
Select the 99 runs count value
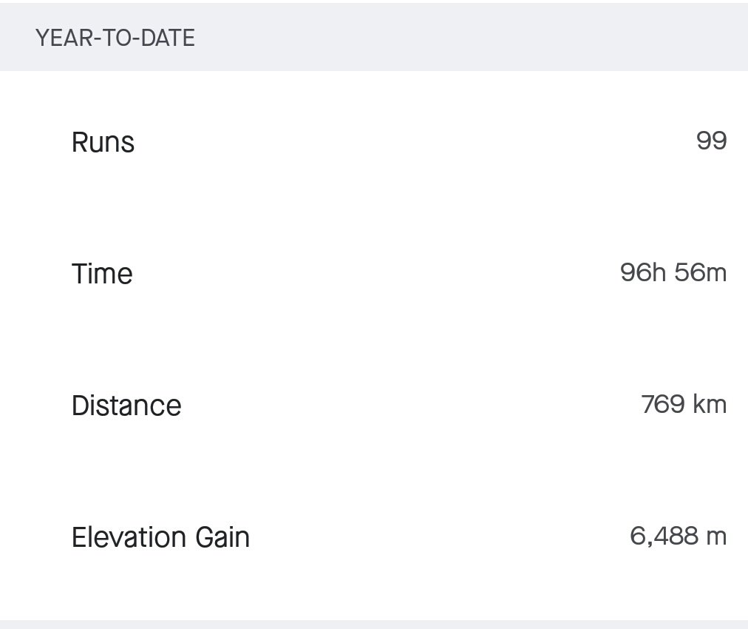click(711, 141)
